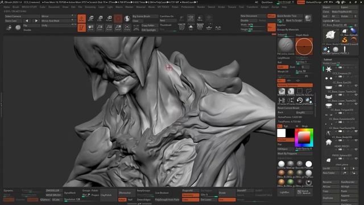Toggle the ZRemesher Adapt option
Image resolution: width=364 pixels, height=205 pixels.
click(122, 200)
